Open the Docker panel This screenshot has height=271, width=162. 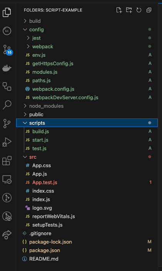click(7, 68)
